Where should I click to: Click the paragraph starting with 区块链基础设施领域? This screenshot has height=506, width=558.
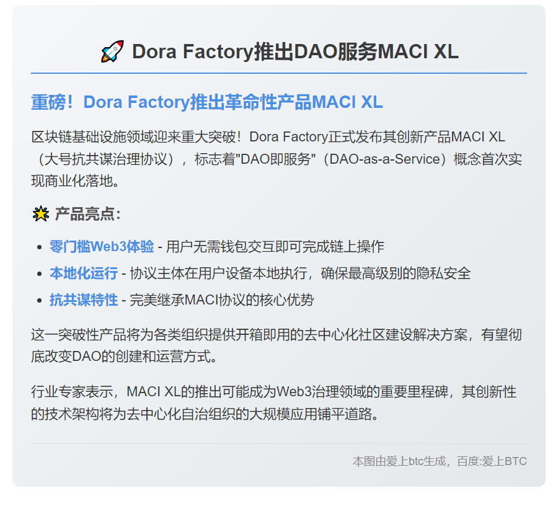[x=277, y=159]
